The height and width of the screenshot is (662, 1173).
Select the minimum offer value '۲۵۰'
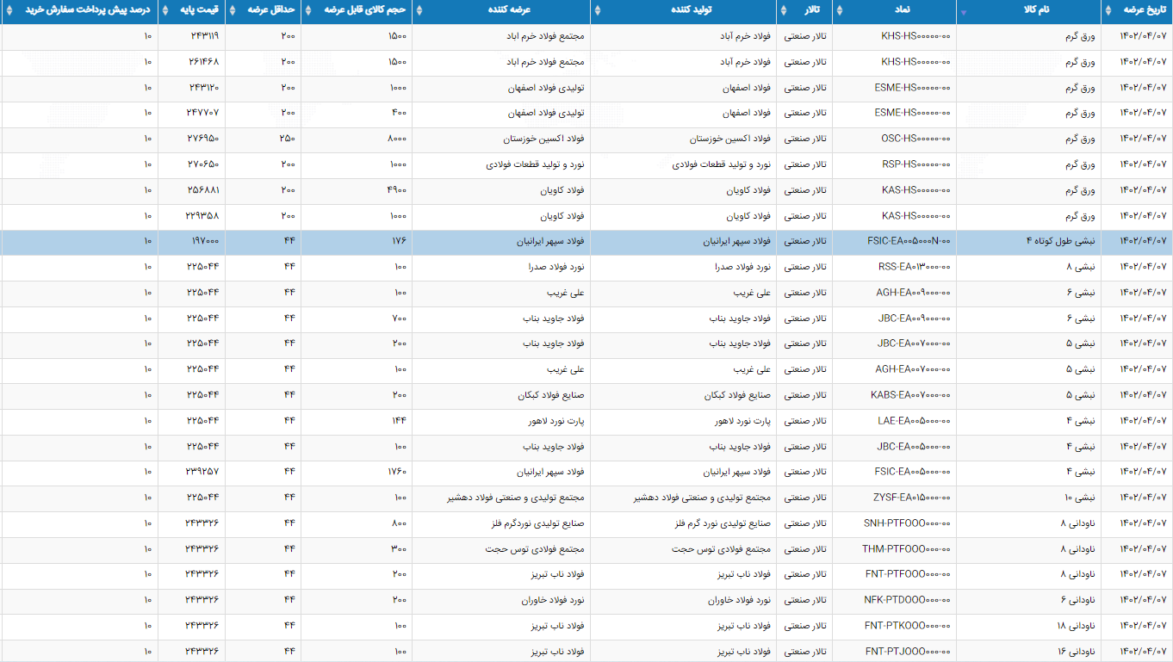click(x=288, y=139)
